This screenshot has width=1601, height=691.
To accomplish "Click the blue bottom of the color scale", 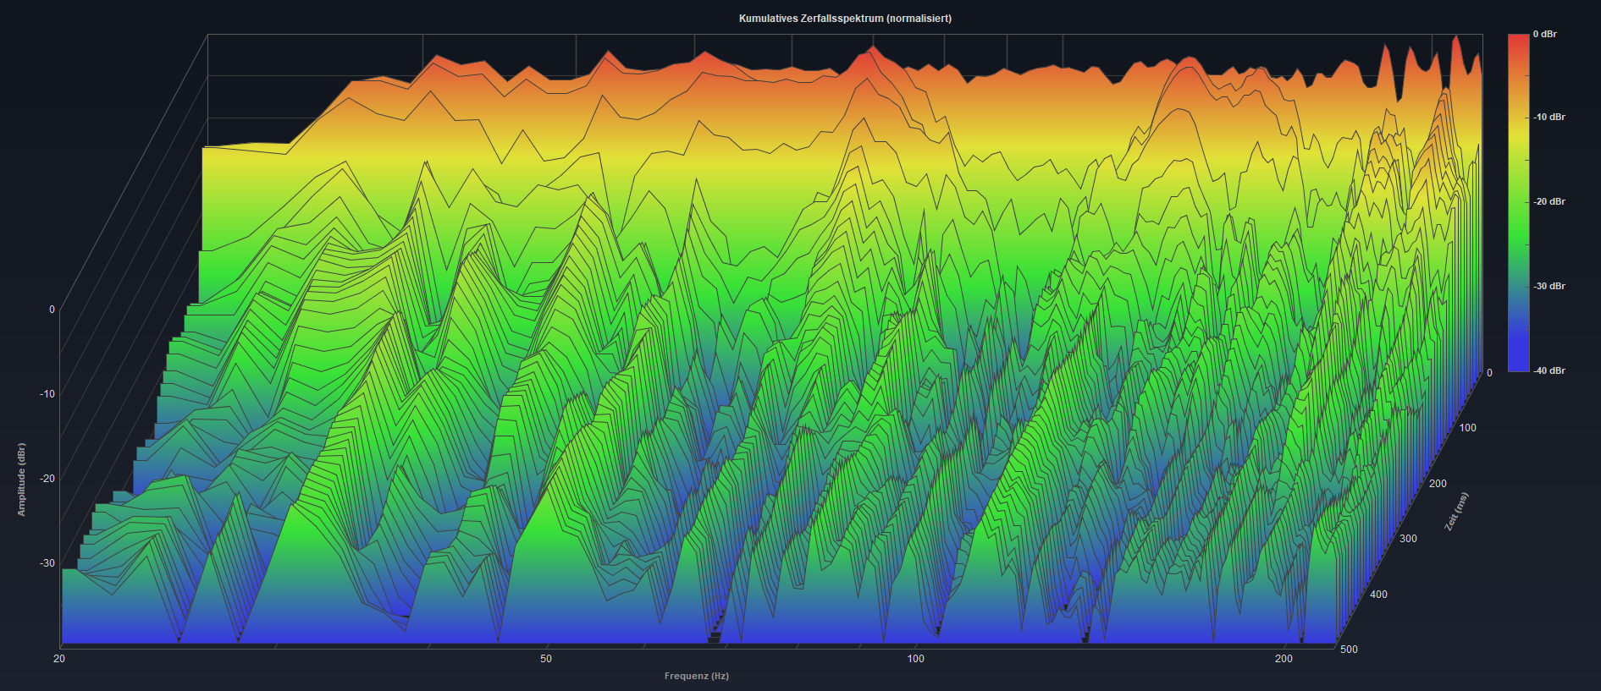I will [x=1518, y=364].
